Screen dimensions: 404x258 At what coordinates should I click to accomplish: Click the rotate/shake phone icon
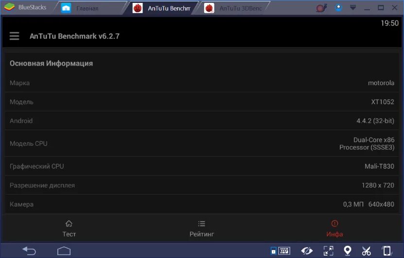click(386, 251)
